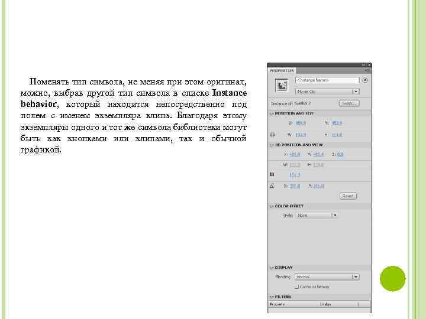Click the W width value in Position and Size
Screen dimensions: 426x319
301,135
